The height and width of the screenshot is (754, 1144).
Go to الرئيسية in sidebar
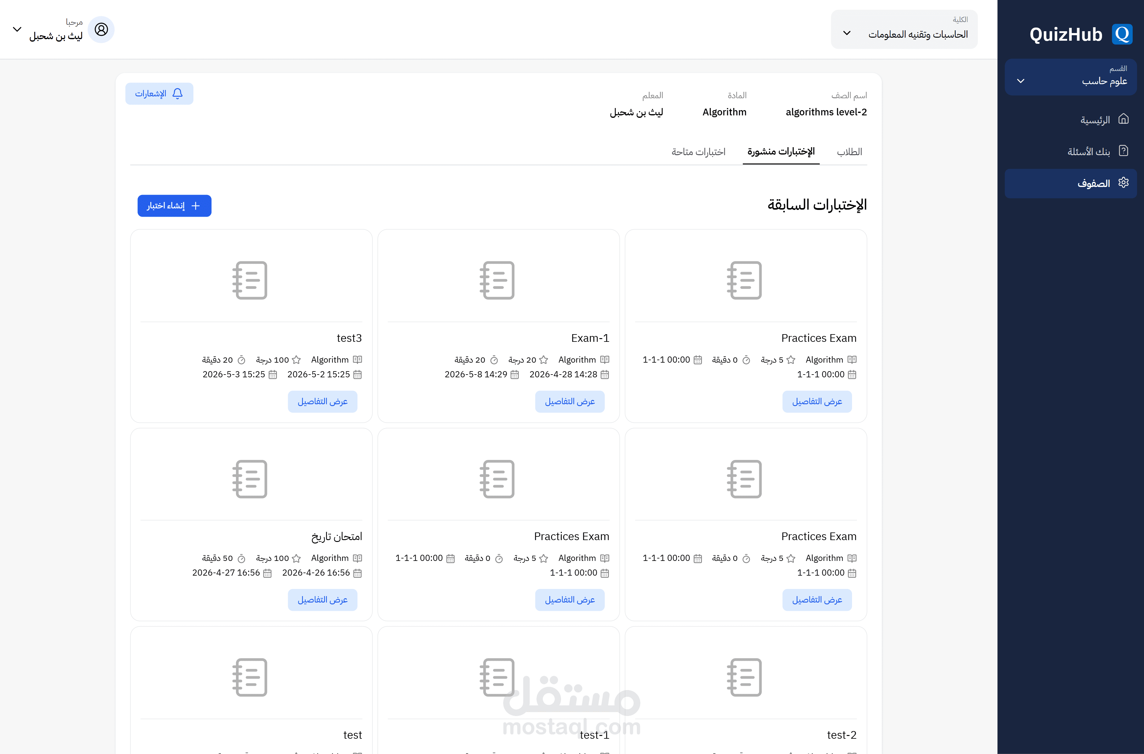pyautogui.click(x=1071, y=119)
